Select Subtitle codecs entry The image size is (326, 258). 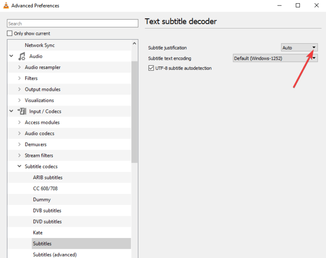41,166
